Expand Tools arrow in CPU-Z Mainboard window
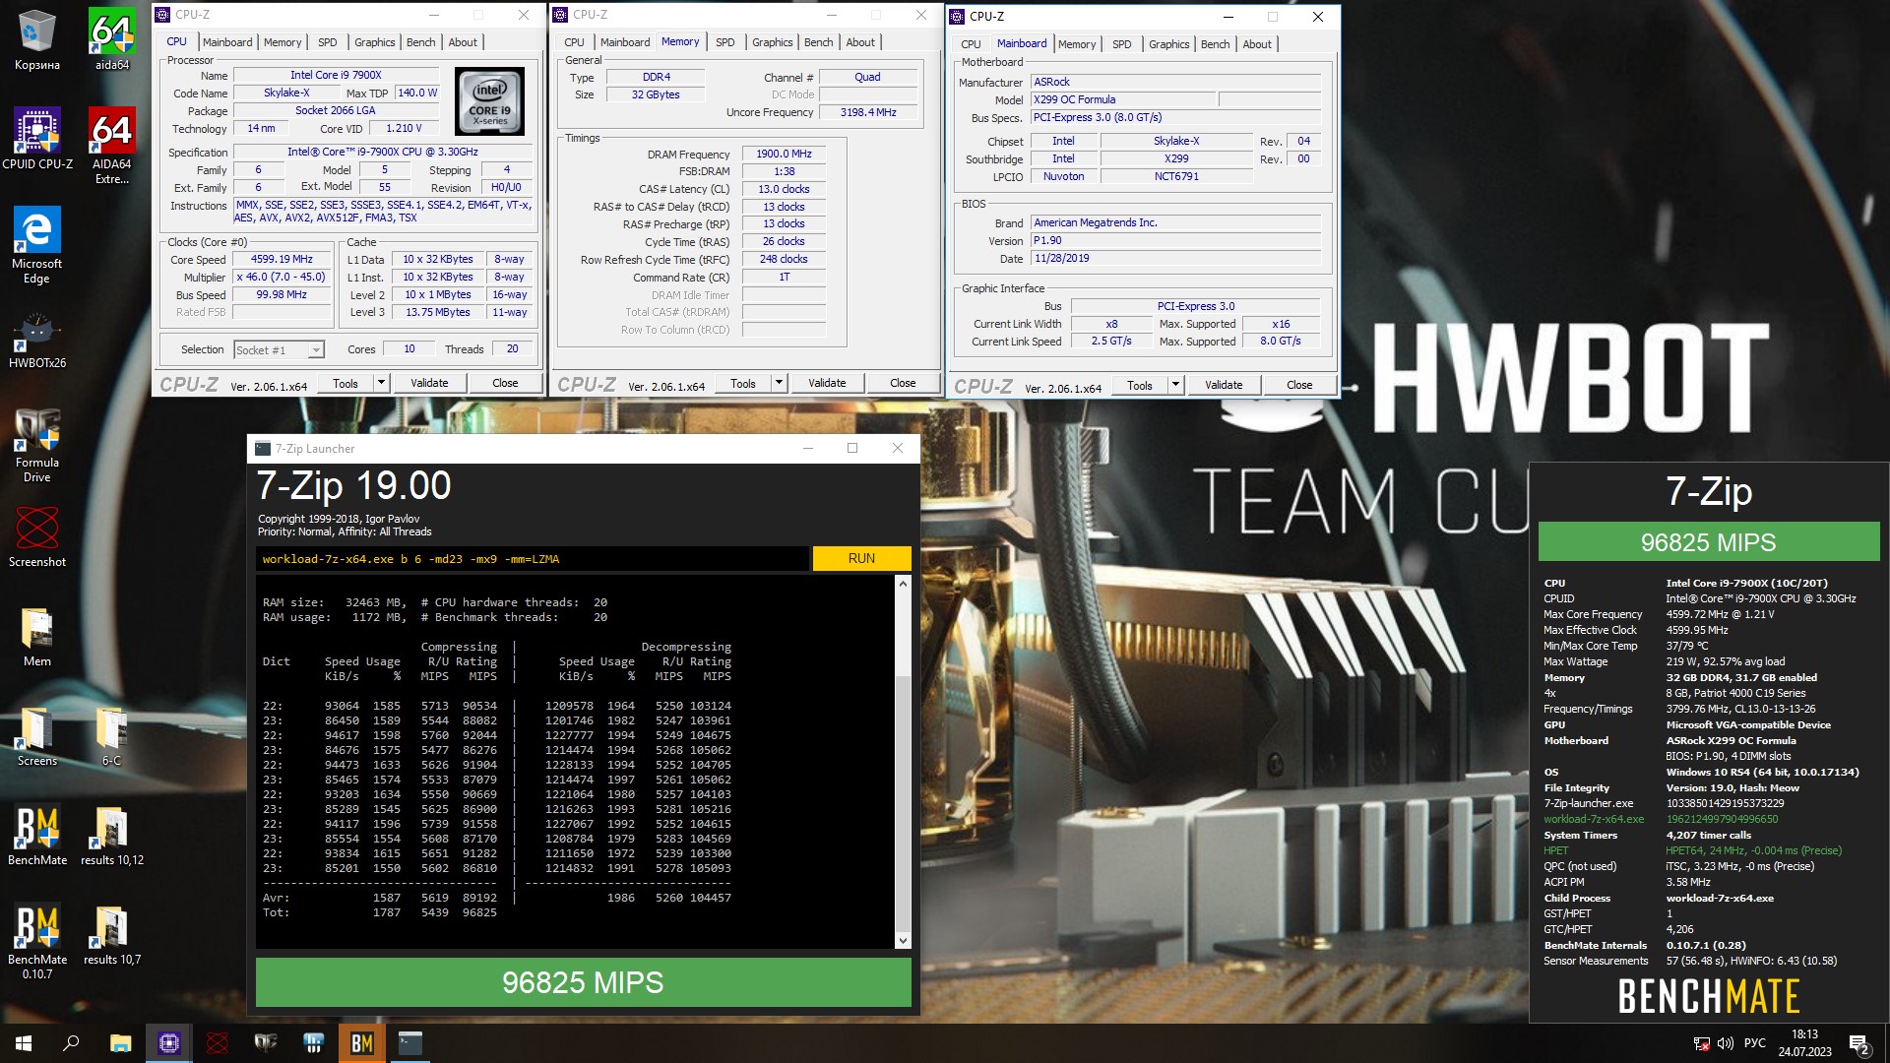This screenshot has width=1890, height=1063. (1175, 385)
